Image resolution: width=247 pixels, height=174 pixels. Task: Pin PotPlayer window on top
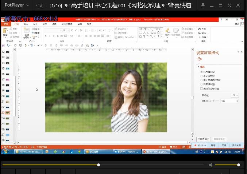point(203,5)
